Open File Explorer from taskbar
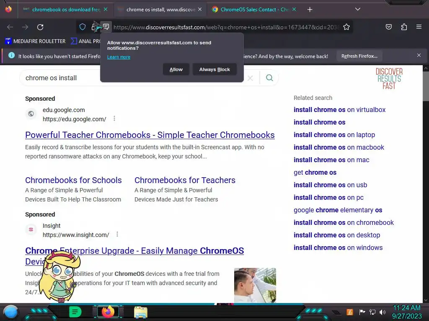The height and width of the screenshot is (321, 429). (141, 312)
